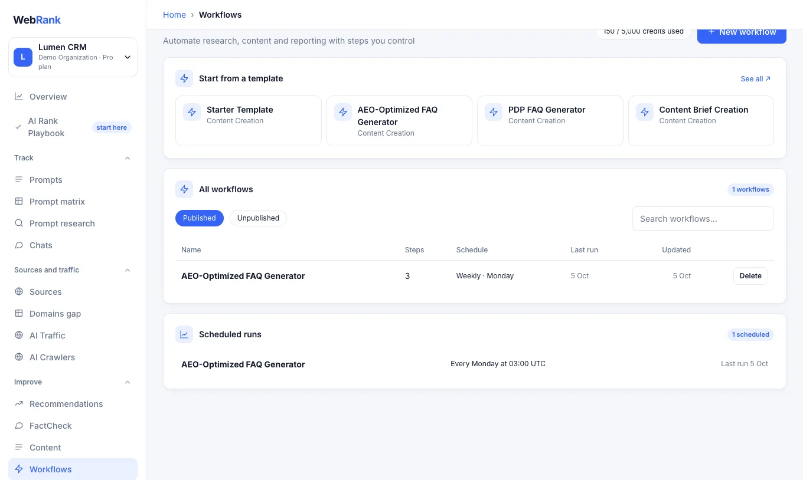Screen dimensions: 803x480
Task: Click the Starter Template lightning icon
Action: click(192, 112)
